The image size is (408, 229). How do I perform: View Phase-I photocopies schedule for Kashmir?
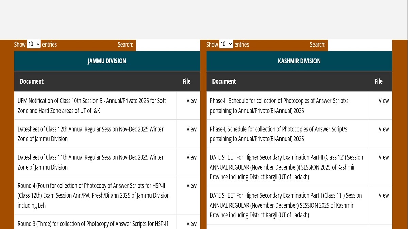coord(384,129)
